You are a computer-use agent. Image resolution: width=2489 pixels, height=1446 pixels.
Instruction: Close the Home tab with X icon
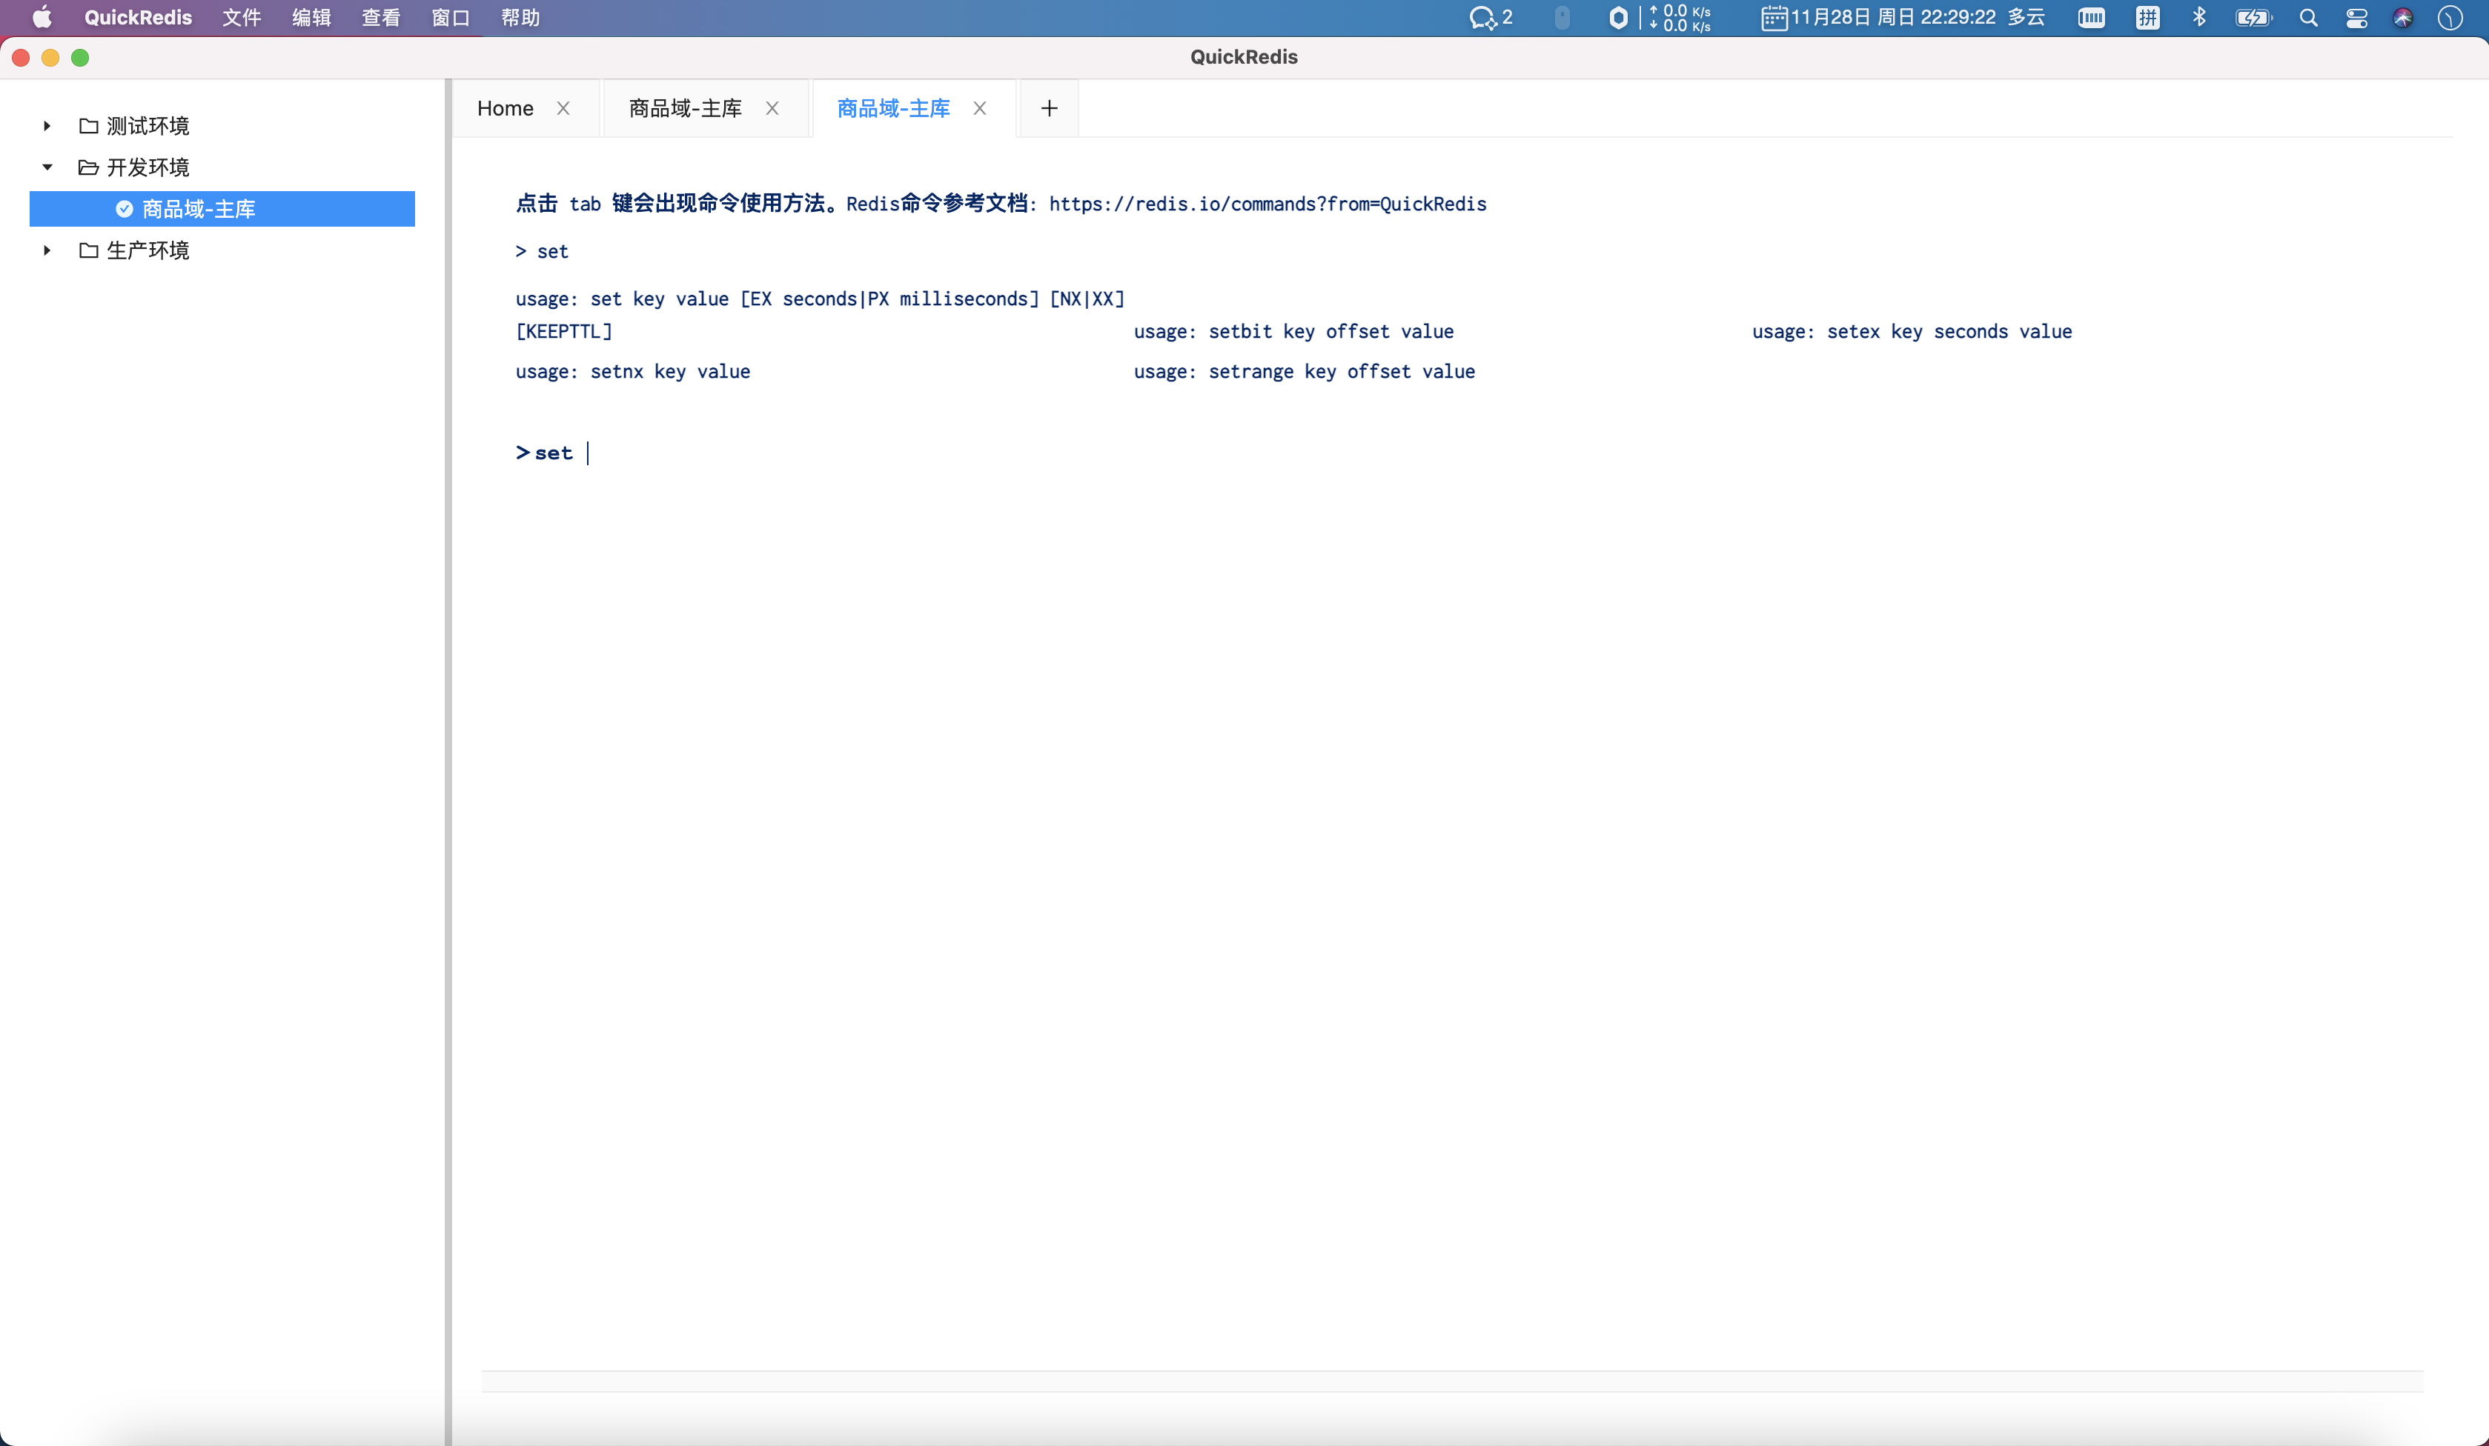coord(563,109)
